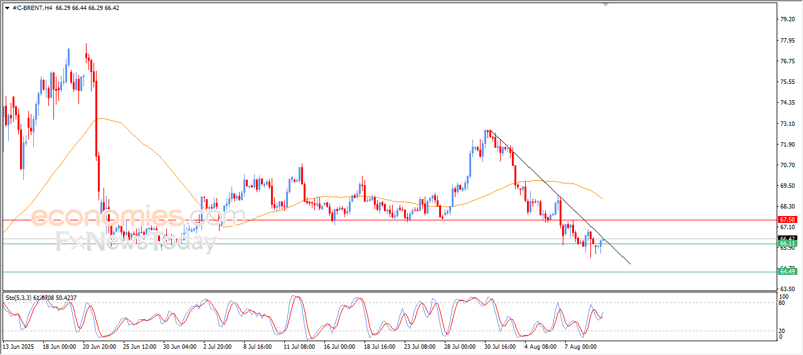Click the 76.75 price axis label
Viewport: 803px width, 355px height.
[x=787, y=61]
